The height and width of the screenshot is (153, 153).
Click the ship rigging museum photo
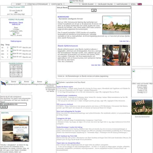116,55
